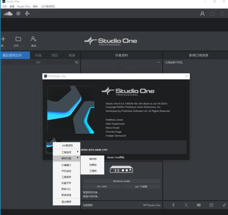Screen dimensions: 228x215
Task: Click the Studio One app icon in title bar
Action: pyautogui.click(x=4, y=2)
